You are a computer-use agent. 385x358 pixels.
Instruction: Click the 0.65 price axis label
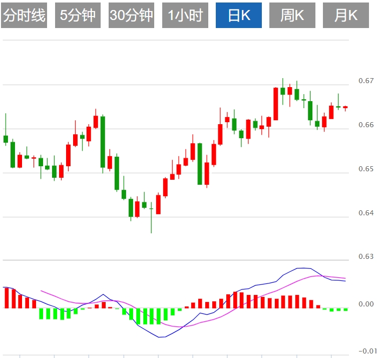tap(366, 169)
